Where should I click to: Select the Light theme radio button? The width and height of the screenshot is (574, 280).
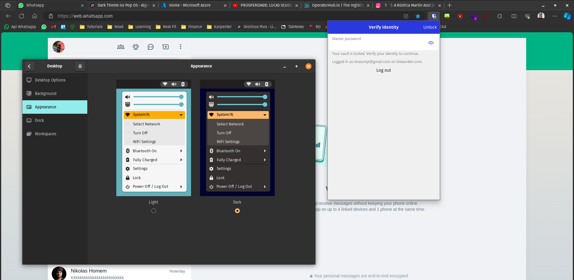click(x=154, y=211)
